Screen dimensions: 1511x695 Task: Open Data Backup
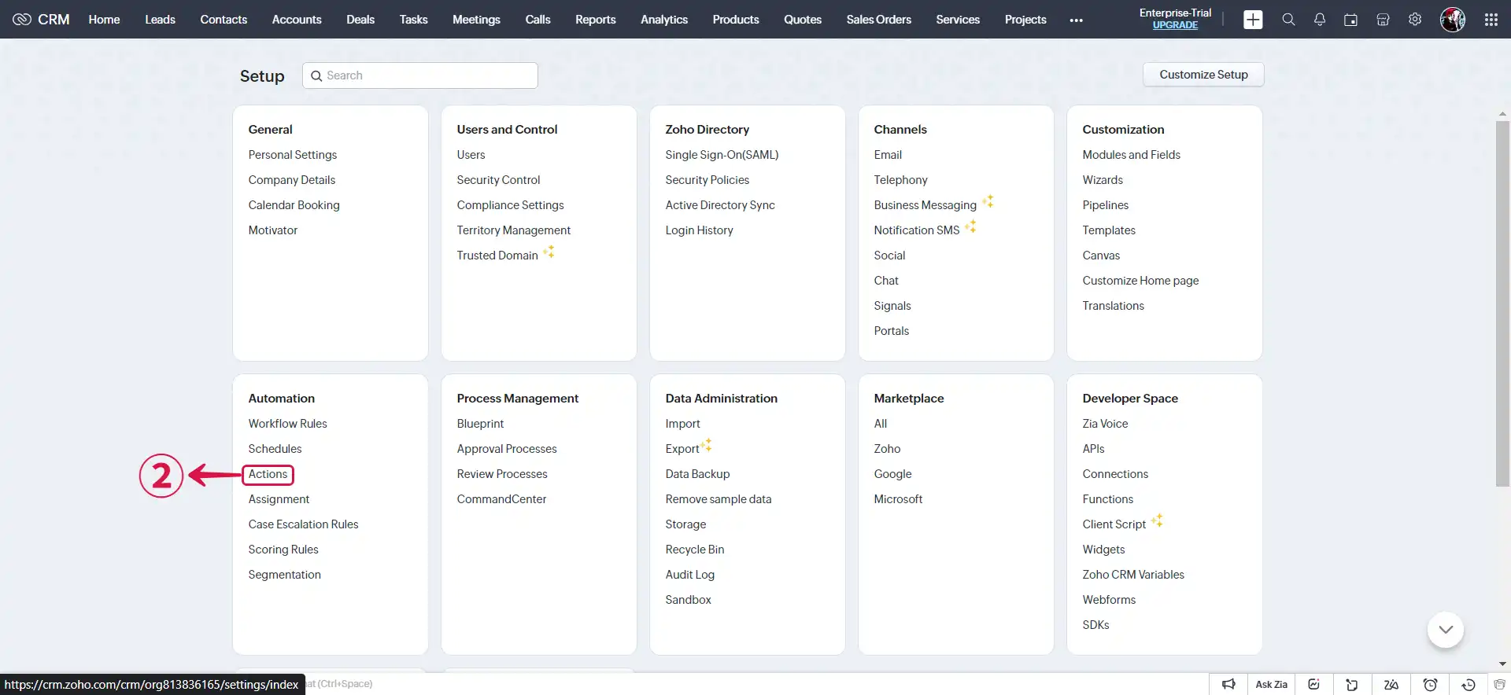coord(697,474)
